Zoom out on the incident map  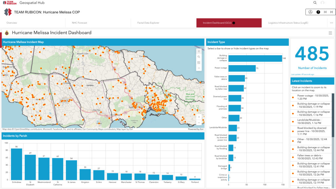[x=199, y=122]
